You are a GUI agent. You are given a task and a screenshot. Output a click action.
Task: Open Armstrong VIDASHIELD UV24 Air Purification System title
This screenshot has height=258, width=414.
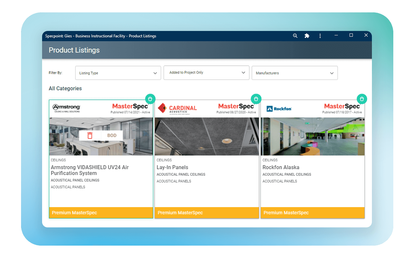pos(90,170)
